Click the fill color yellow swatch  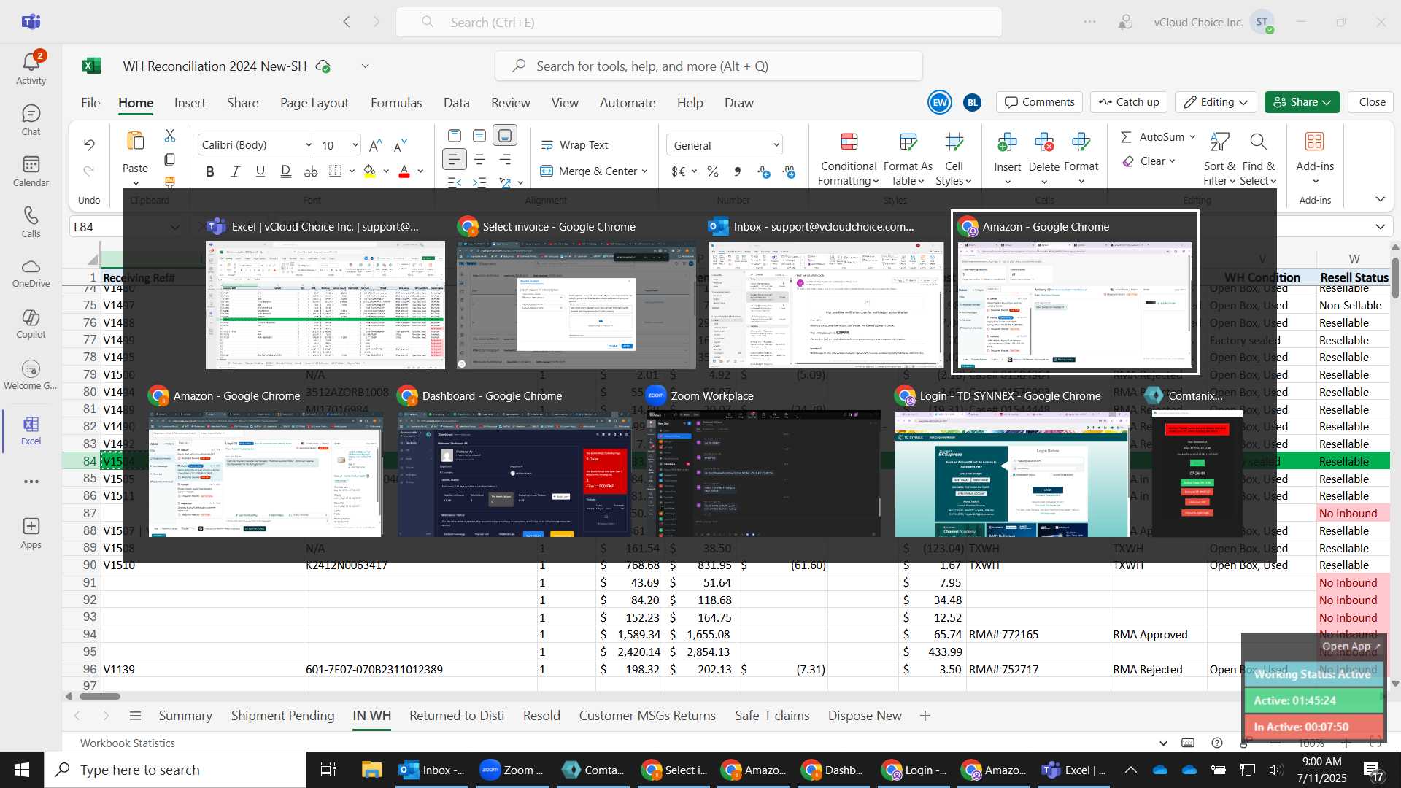(x=370, y=171)
